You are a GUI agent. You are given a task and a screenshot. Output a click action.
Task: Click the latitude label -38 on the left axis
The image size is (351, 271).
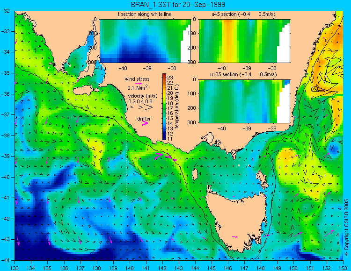(x=6, y=135)
